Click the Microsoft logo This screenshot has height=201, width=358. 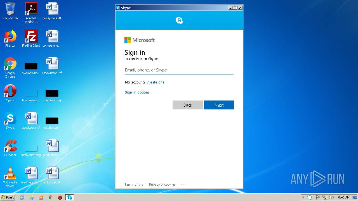[140, 40]
